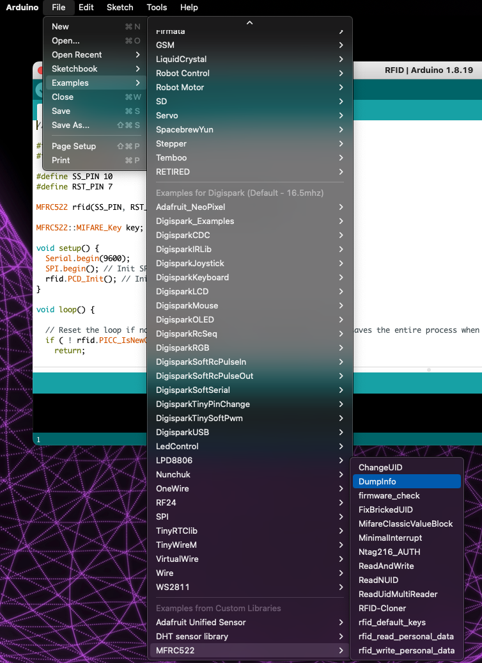Open the Stepper examples submenu
The image size is (482, 663).
pos(249,143)
